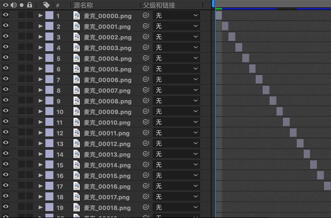
Task: Toggle the lock box for layer 5
Action: click(x=30, y=58)
